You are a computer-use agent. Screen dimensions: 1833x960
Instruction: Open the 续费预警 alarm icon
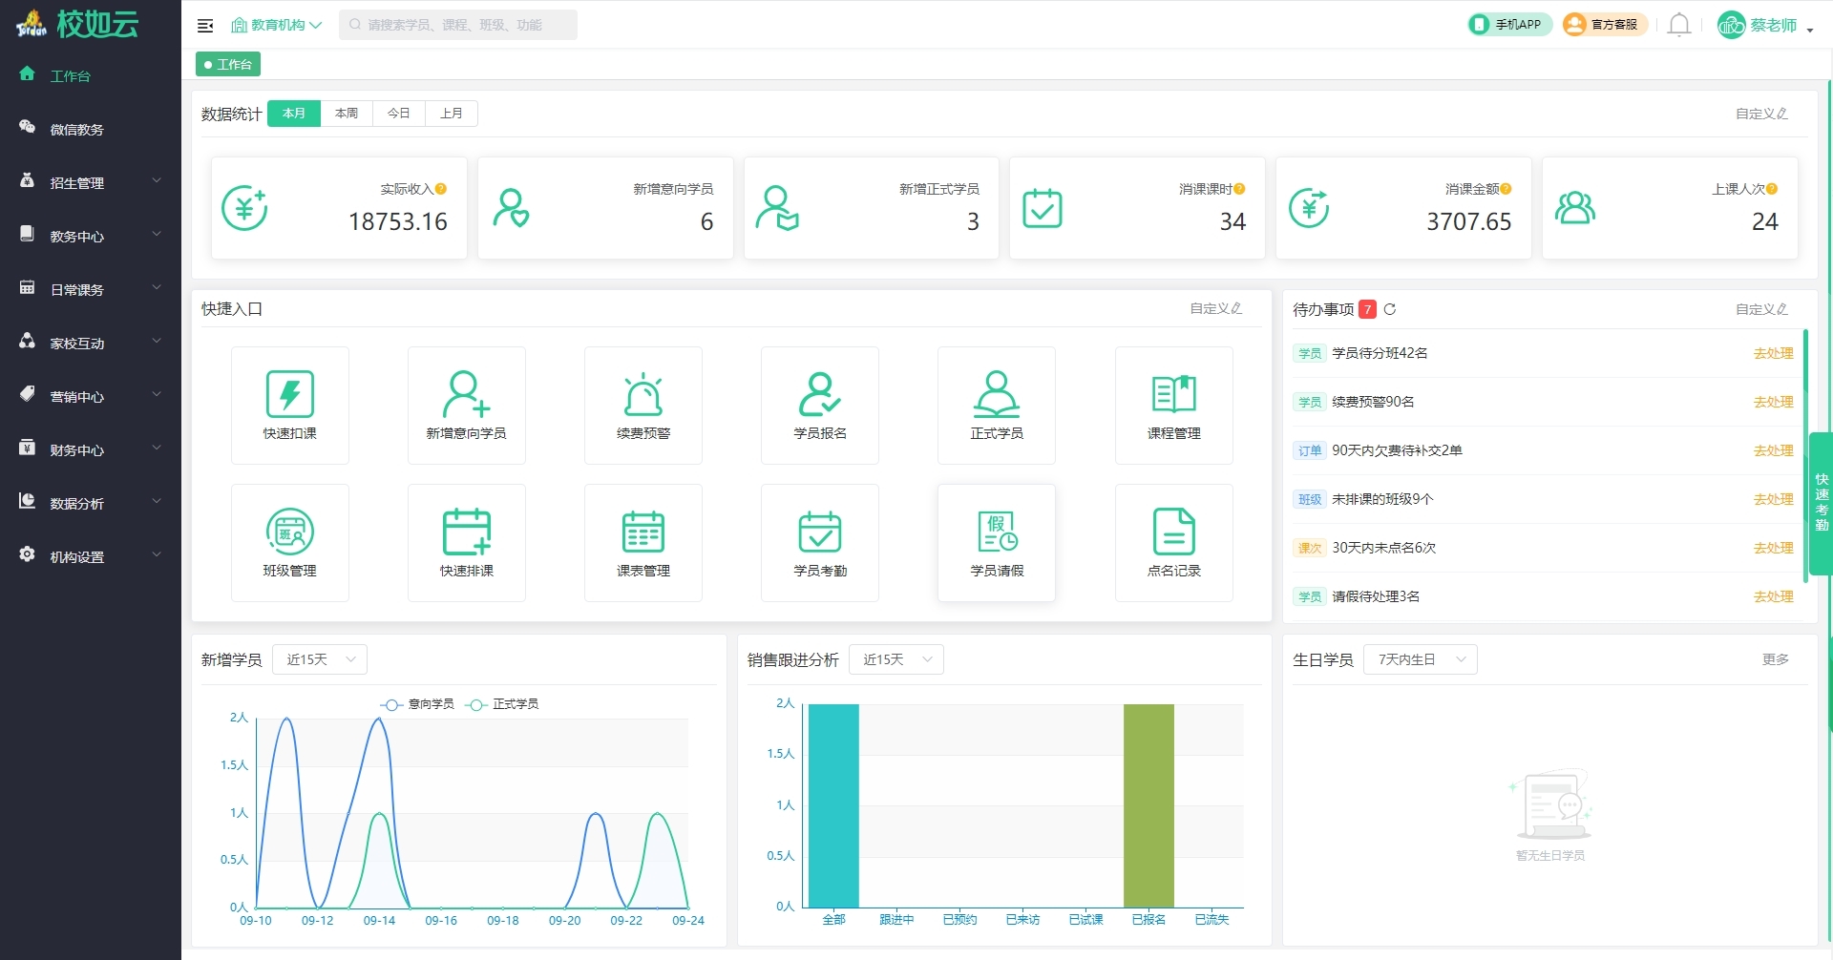click(x=643, y=395)
